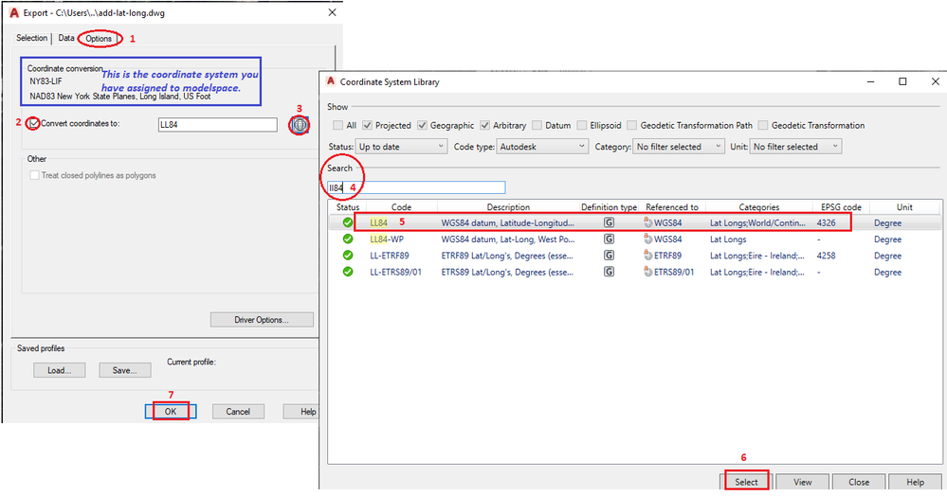Enable the Datum filter checkbox

537,125
